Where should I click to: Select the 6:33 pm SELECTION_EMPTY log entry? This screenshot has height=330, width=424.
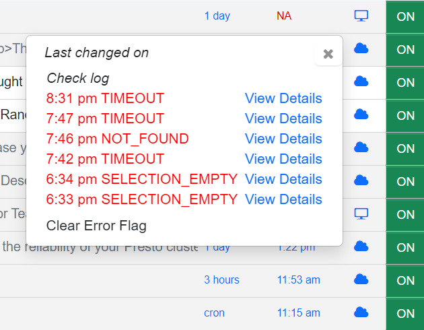point(141,199)
